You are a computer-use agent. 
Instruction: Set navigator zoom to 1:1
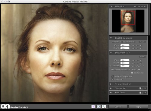139,7
